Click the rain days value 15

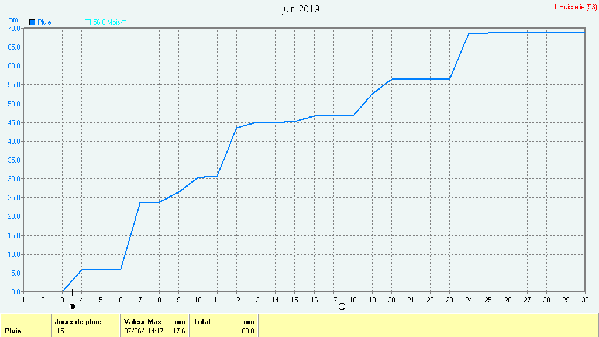coord(60,331)
